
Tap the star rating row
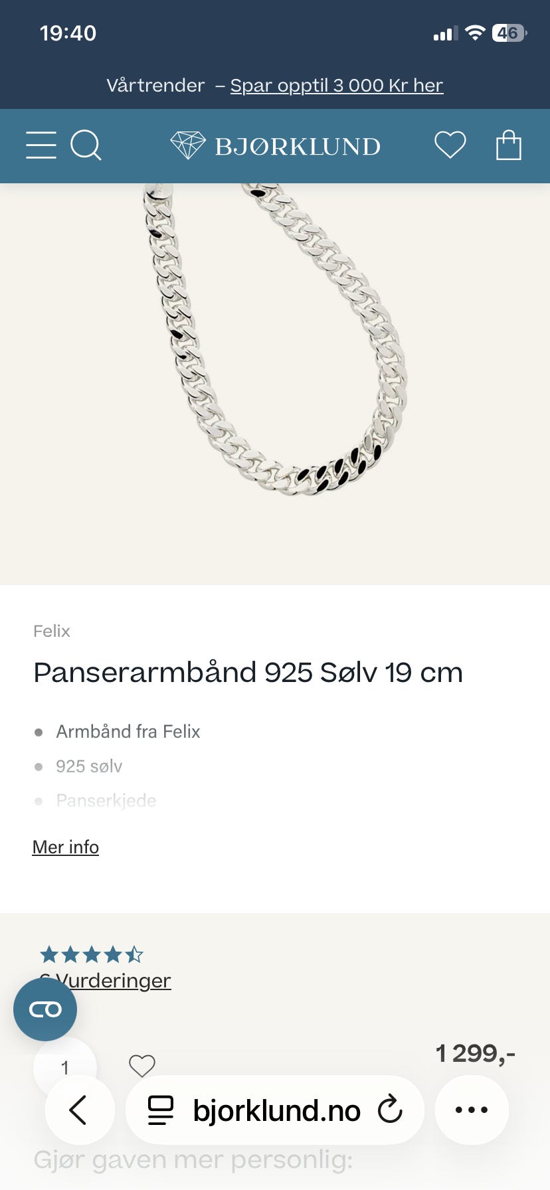coord(92,955)
